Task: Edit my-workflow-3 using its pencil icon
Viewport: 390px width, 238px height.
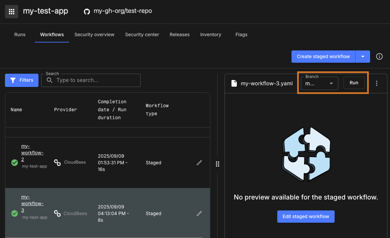Action: (199, 213)
